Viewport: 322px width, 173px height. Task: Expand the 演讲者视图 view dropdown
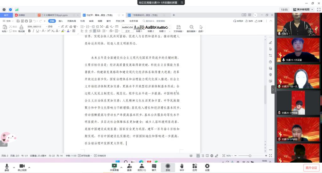point(303,10)
